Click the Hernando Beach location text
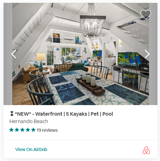 [x=29, y=121]
